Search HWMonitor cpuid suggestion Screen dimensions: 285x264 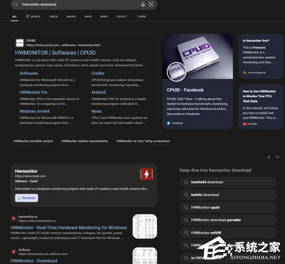click(x=228, y=207)
